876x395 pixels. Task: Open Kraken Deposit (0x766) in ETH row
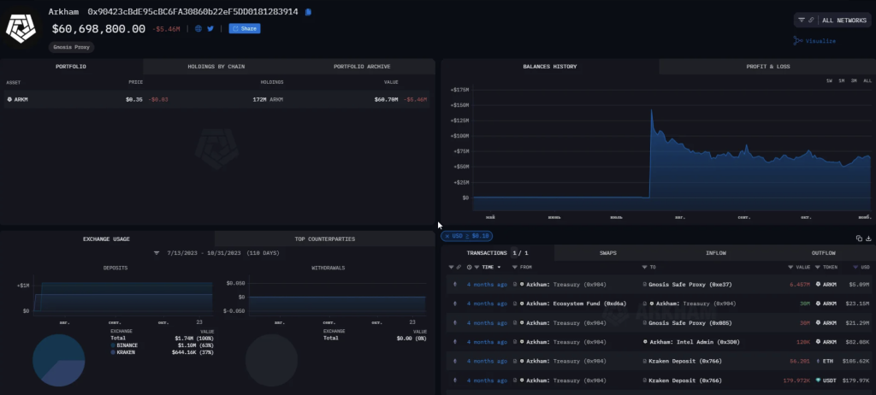tap(685, 361)
